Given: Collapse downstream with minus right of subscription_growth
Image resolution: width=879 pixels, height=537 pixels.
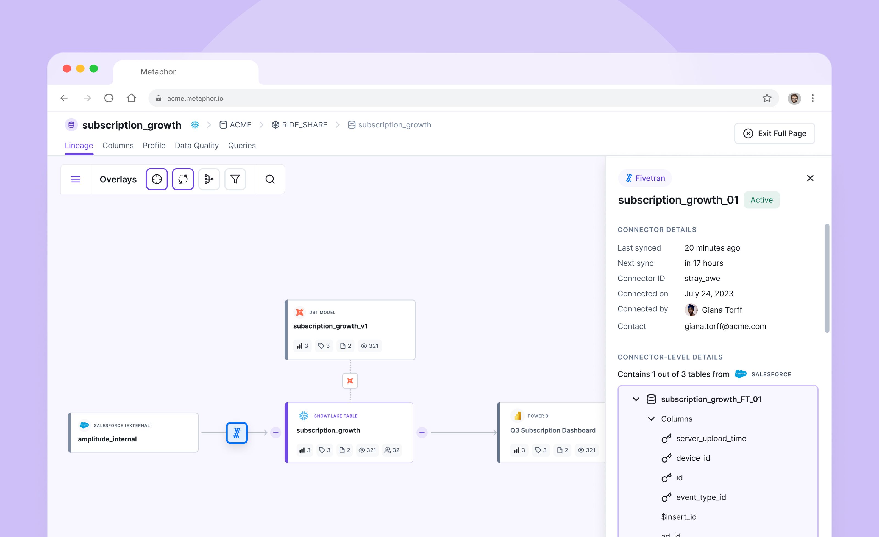Looking at the screenshot, I should click(x=422, y=432).
